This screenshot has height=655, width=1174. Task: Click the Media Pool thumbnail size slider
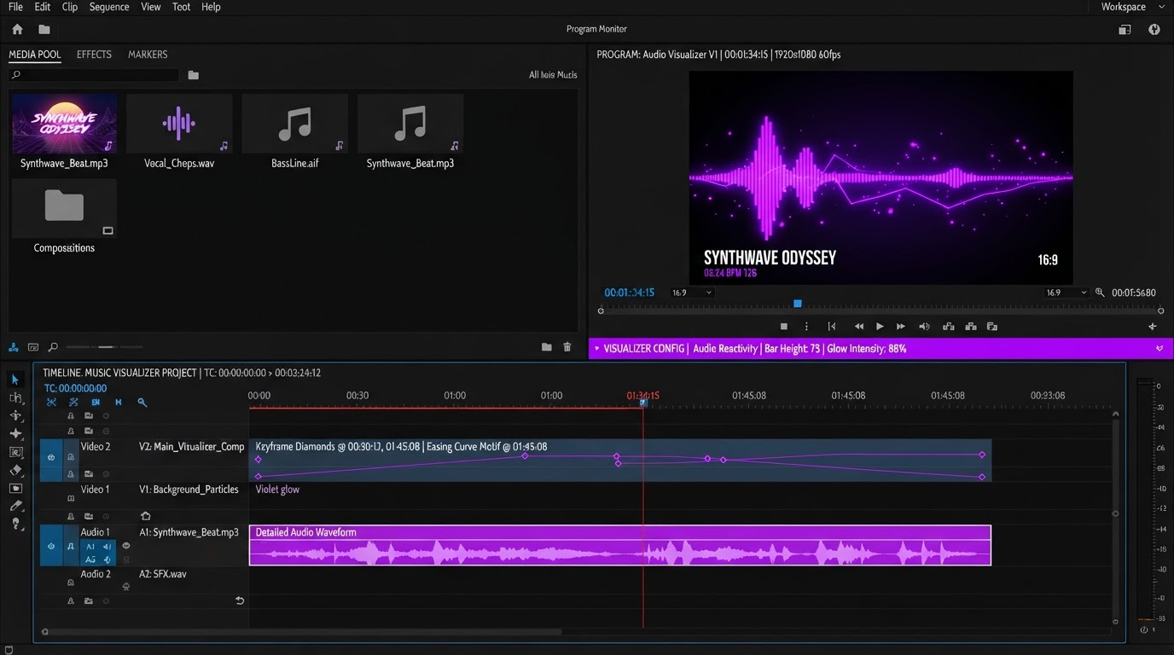(x=107, y=347)
